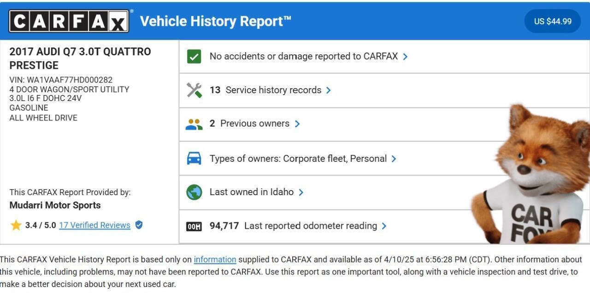Open the information link in disclaimer
The image size is (590, 304).
click(x=215, y=260)
